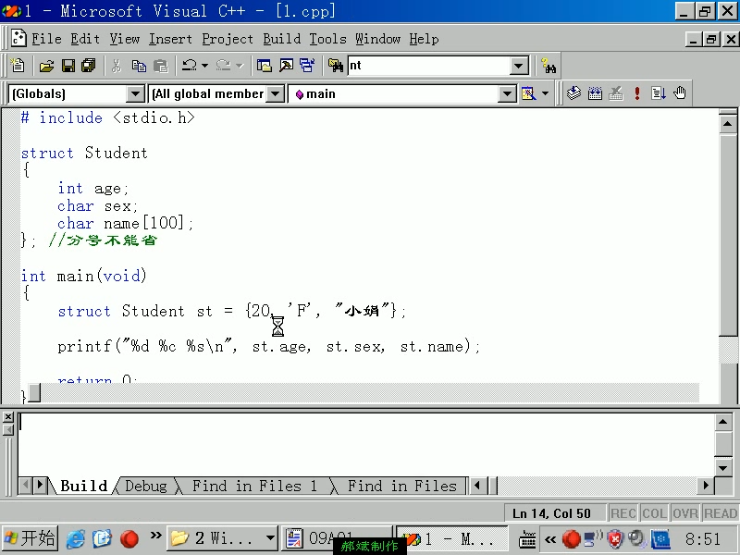Viewport: 740px width, 555px height.
Task: Click the REC indicator in status bar
Action: tap(623, 513)
